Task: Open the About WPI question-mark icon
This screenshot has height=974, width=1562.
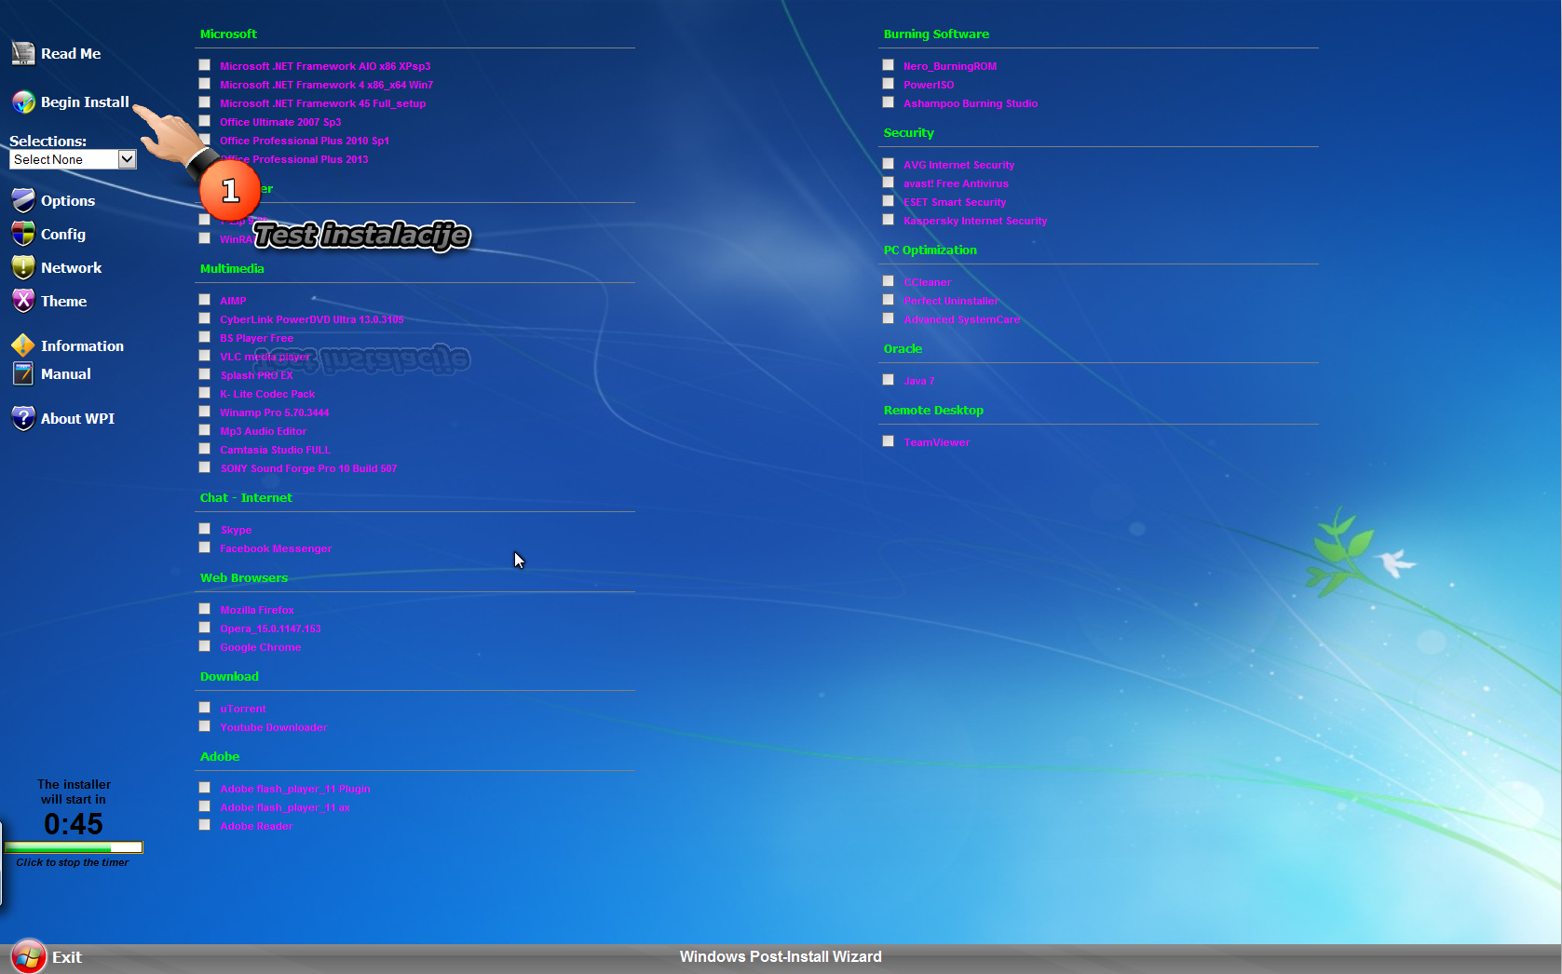Action: [x=23, y=419]
